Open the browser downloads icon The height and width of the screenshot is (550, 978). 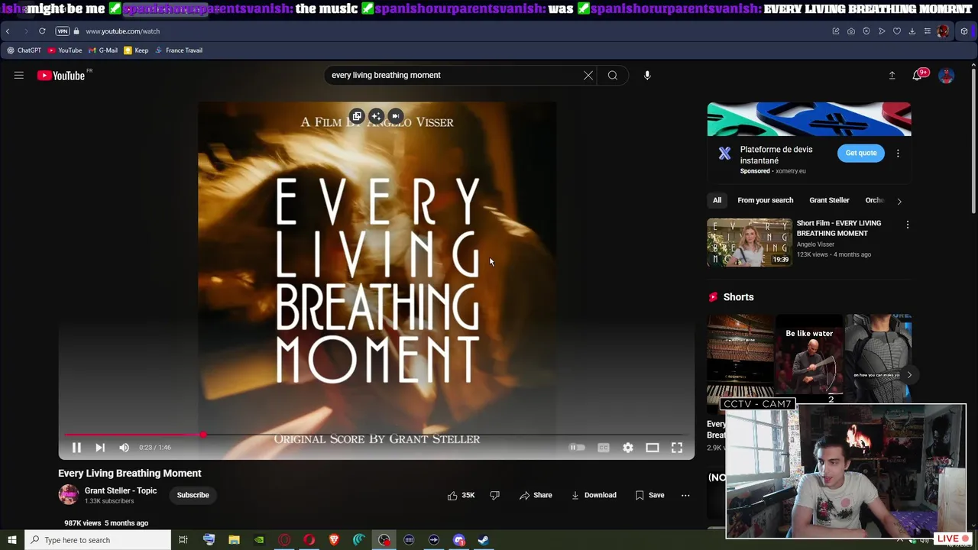tap(912, 31)
